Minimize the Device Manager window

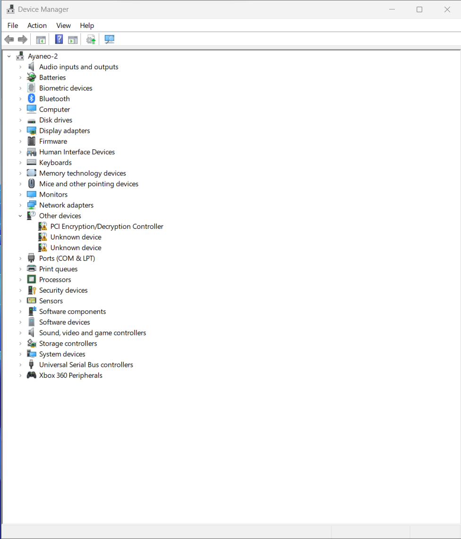[x=392, y=9]
